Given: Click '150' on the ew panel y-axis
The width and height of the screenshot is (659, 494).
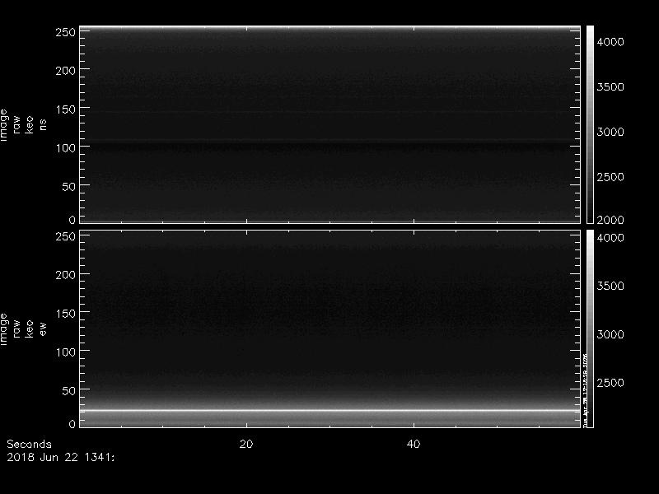Looking at the screenshot, I should point(66,314).
